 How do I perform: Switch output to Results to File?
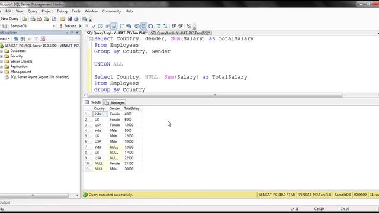pyautogui.click(x=150, y=26)
